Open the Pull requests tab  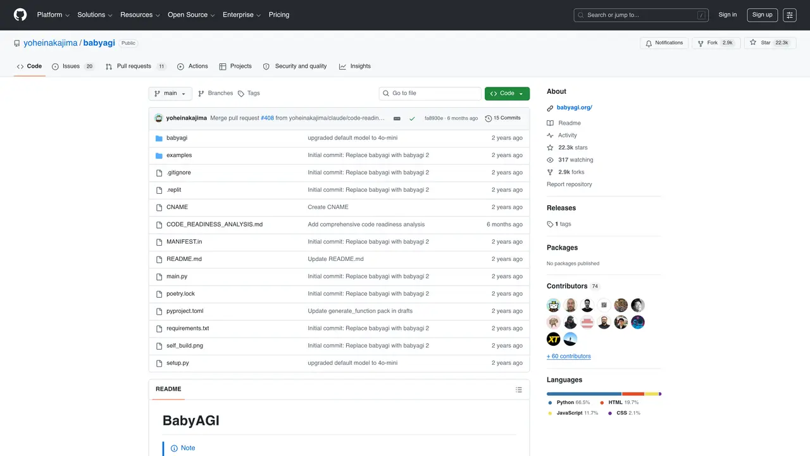135,66
